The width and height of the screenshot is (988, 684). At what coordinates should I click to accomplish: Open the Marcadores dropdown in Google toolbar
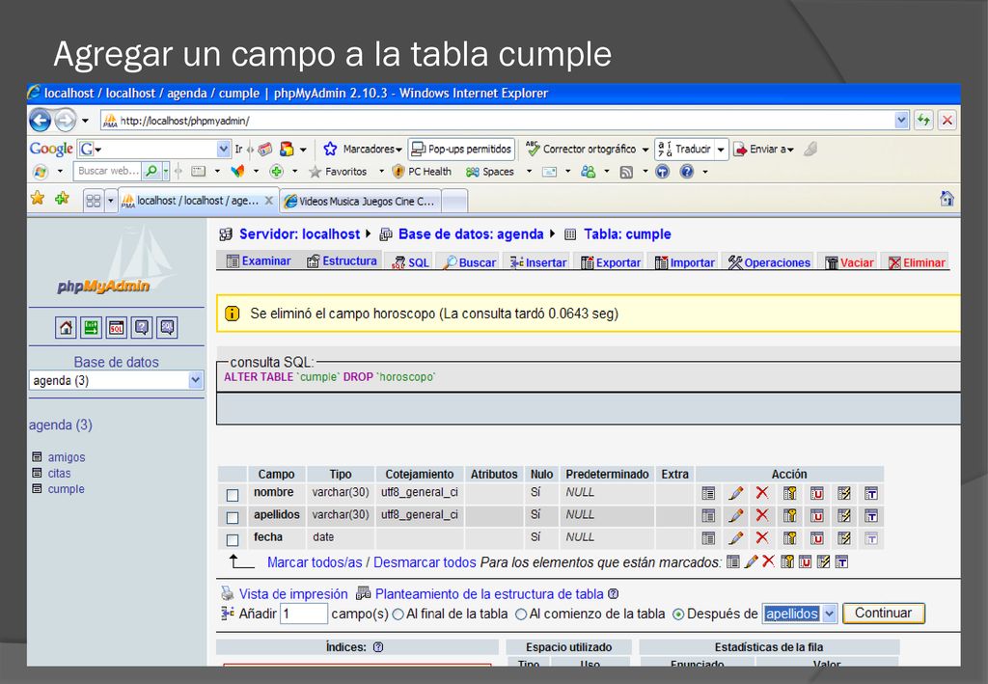tap(398, 150)
